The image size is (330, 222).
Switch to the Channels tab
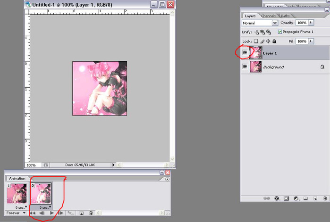(x=268, y=16)
